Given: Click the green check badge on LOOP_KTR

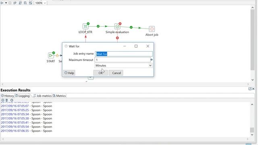Looking at the screenshot, I should [x=88, y=24].
